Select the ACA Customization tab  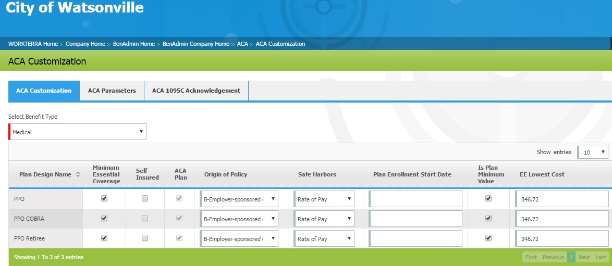tap(44, 91)
